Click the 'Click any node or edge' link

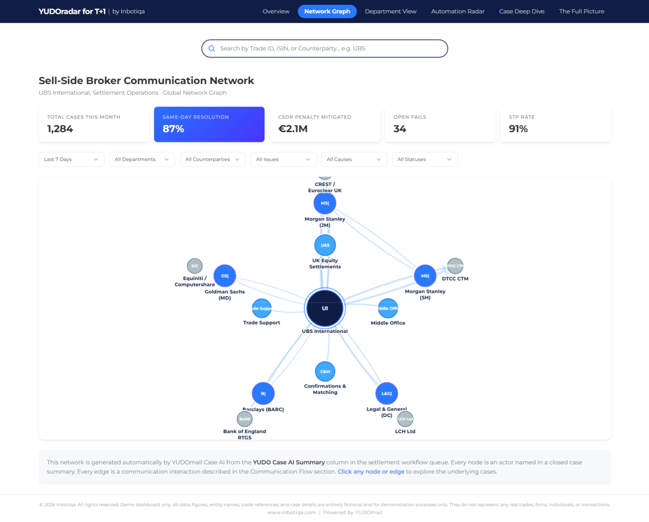click(371, 471)
